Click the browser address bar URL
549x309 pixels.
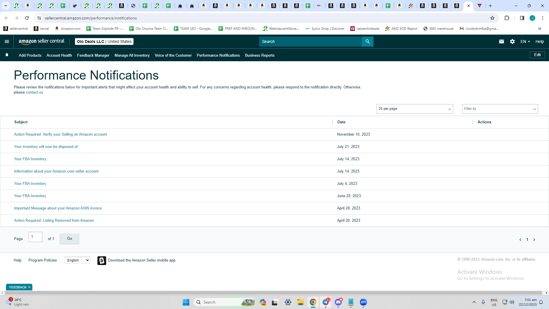click(91, 18)
